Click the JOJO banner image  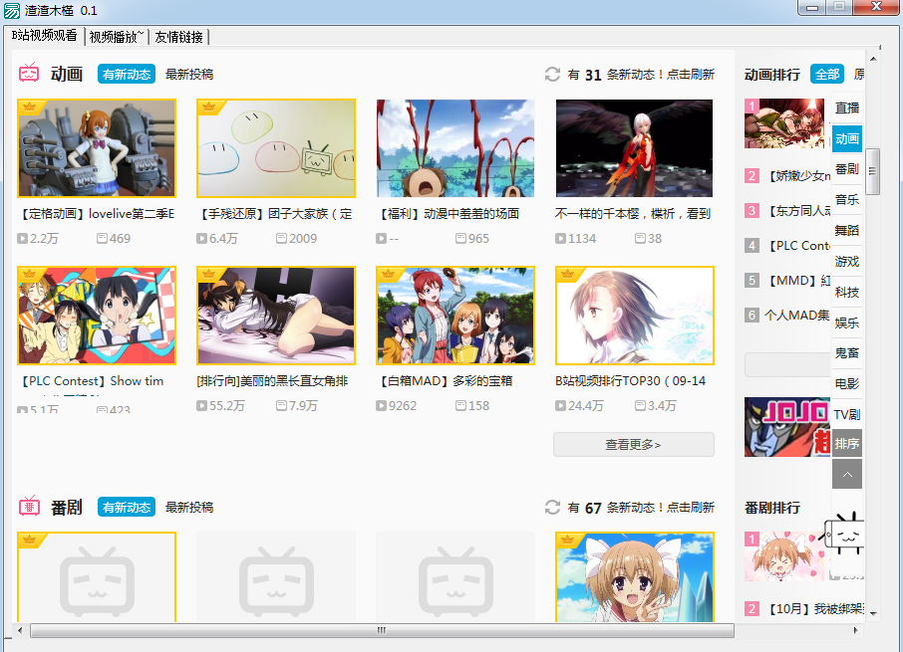[787, 427]
